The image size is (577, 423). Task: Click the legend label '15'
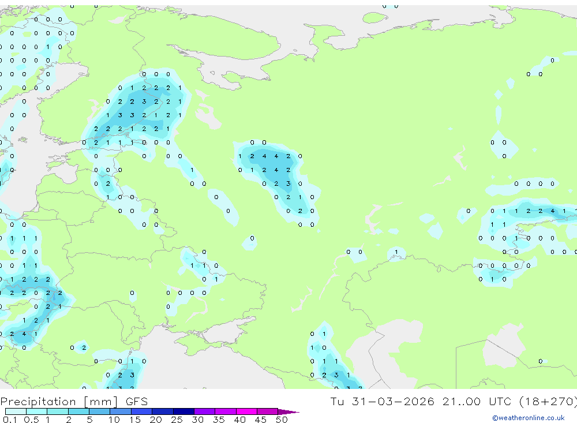tap(135, 420)
